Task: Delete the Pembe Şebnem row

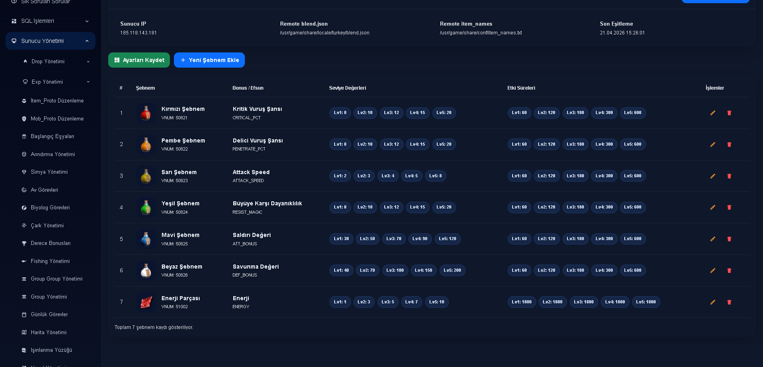Action: pos(729,144)
